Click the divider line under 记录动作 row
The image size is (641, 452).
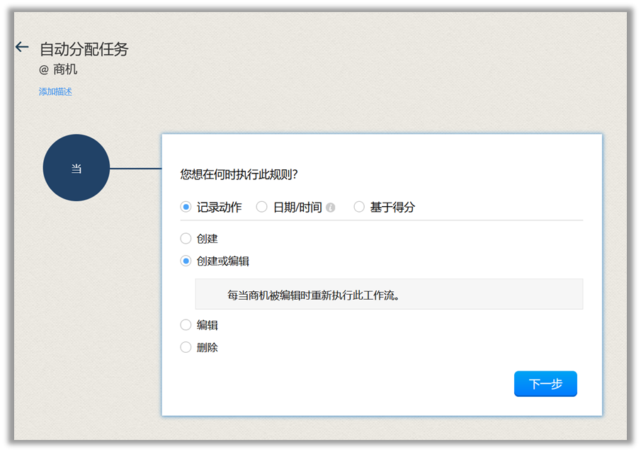(382, 220)
